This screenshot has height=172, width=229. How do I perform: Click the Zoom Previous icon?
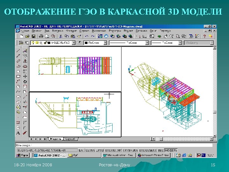click(184, 36)
